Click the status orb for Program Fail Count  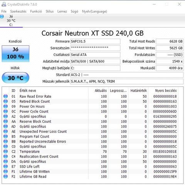5,136
